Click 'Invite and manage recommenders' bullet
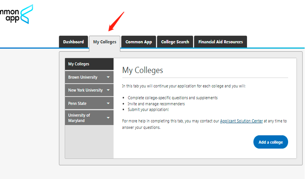 click(x=156, y=104)
